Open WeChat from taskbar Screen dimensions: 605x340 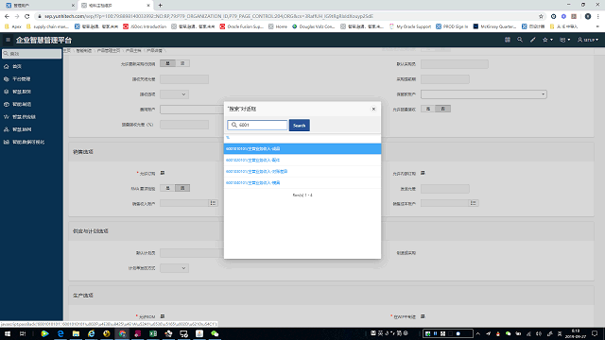[x=215, y=333]
